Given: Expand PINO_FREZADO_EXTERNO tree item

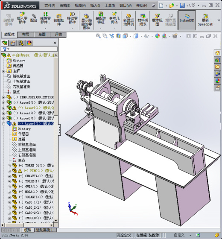Looking at the screenshot, I should pos(4,97).
